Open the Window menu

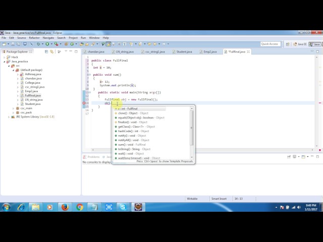point(94,38)
